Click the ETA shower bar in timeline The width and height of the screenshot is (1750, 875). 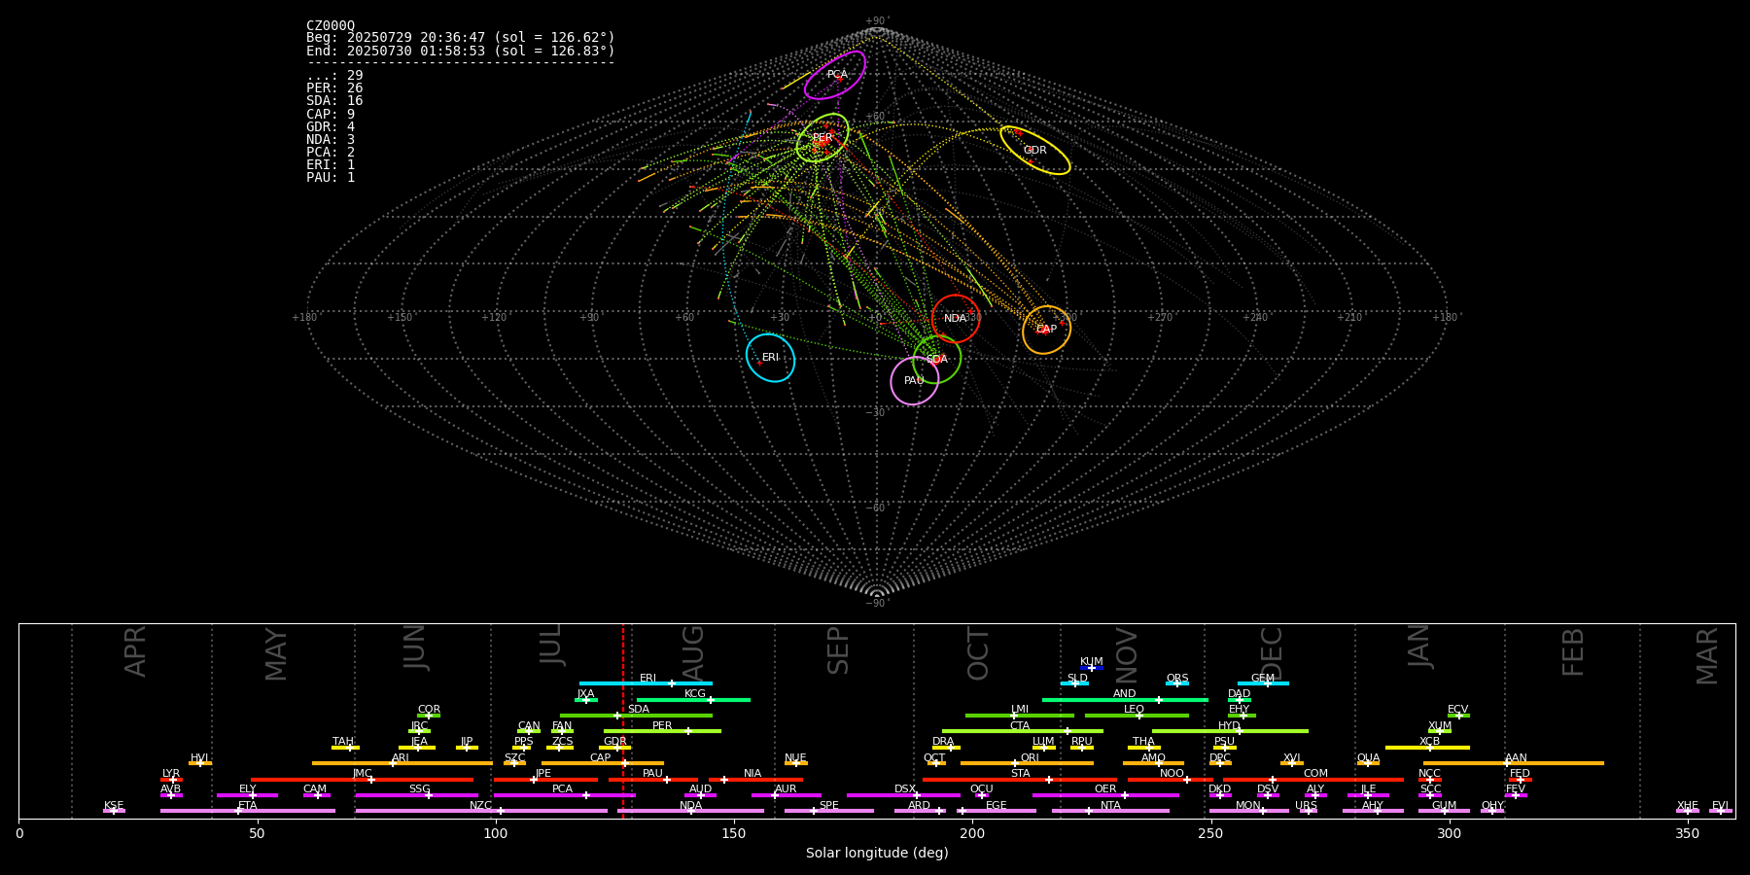point(248,811)
